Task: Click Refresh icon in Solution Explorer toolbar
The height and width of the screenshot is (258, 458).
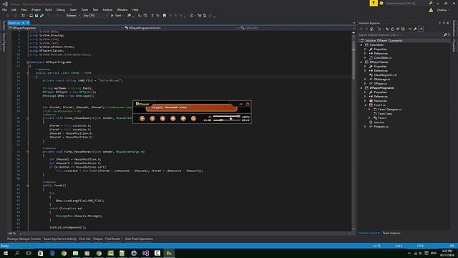Action: coord(392,29)
